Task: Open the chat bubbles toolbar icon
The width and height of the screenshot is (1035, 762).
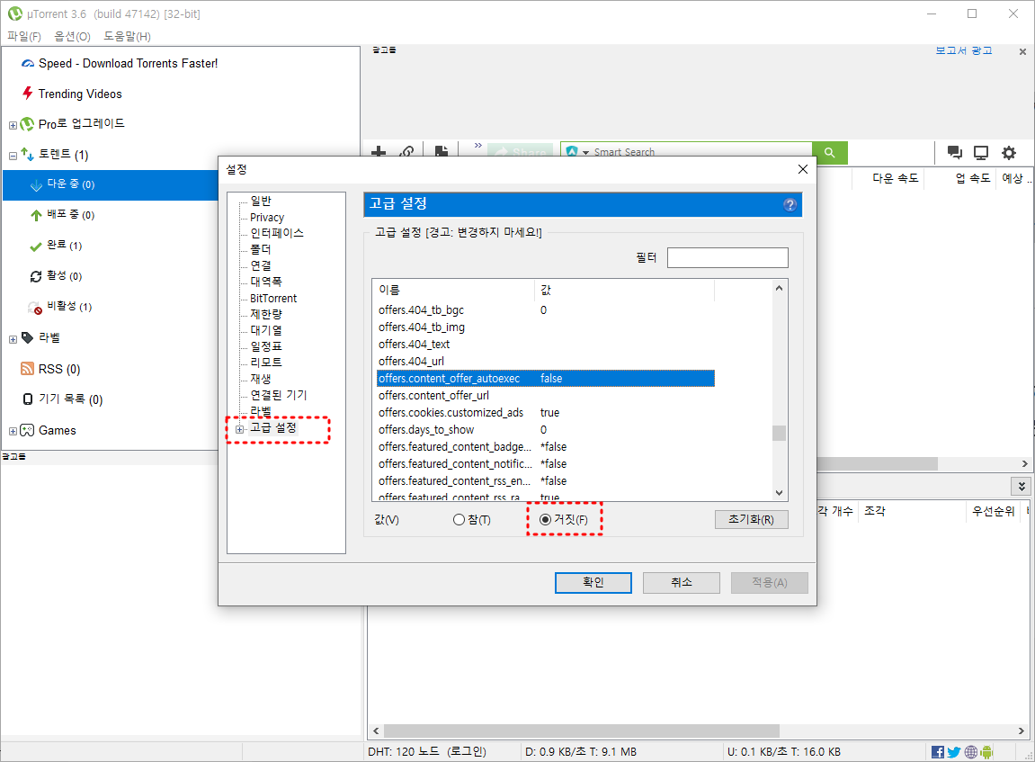Action: tap(954, 153)
